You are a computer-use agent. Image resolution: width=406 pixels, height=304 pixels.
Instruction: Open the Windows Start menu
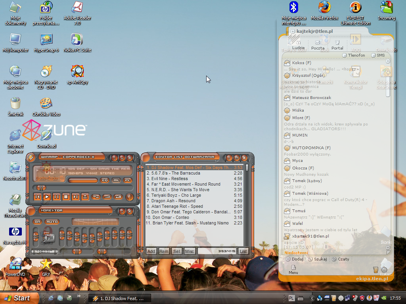(x=20, y=298)
